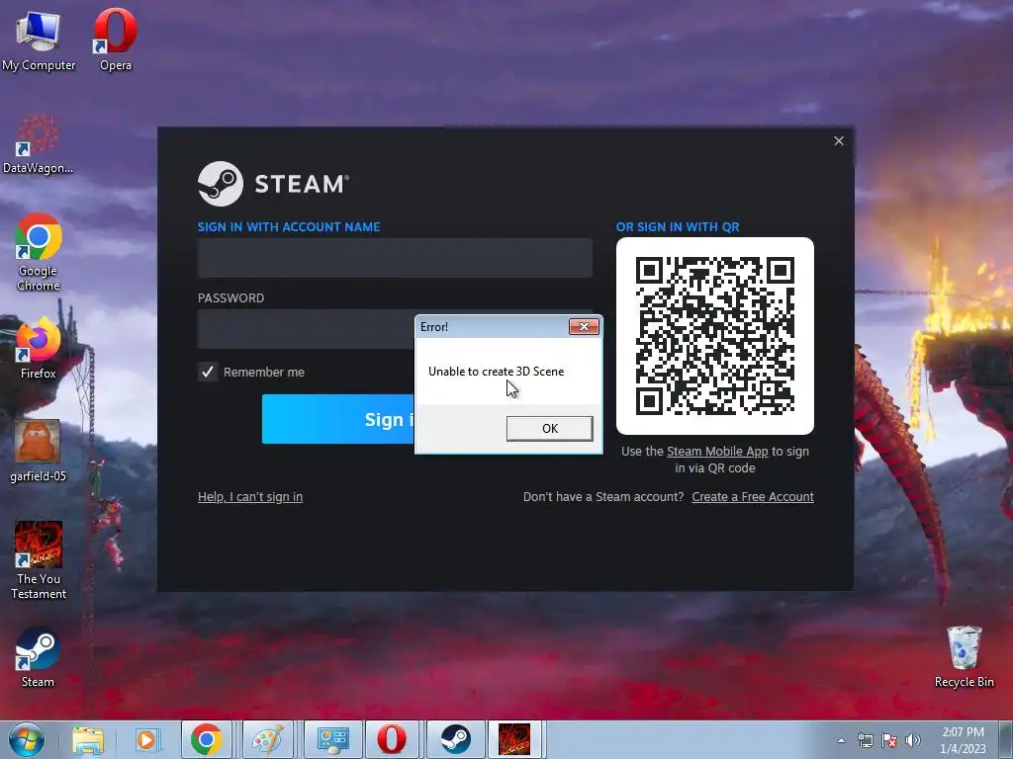1013x759 pixels.
Task: Select the Steam desktop shortcut
Action: 39,657
